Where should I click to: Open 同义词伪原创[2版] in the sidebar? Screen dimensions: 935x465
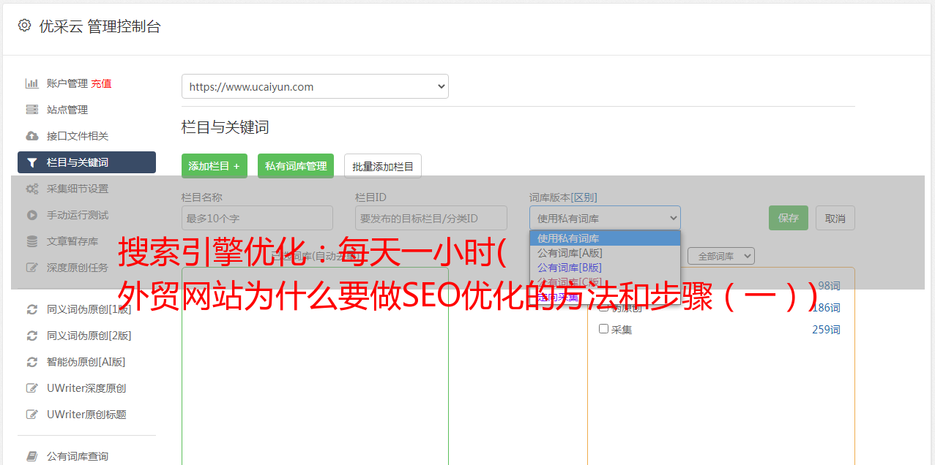89,336
